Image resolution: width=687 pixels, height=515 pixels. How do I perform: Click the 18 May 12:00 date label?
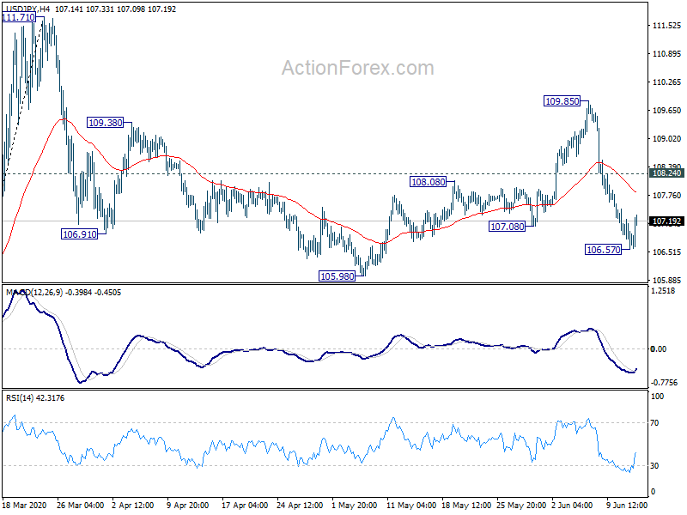[466, 505]
